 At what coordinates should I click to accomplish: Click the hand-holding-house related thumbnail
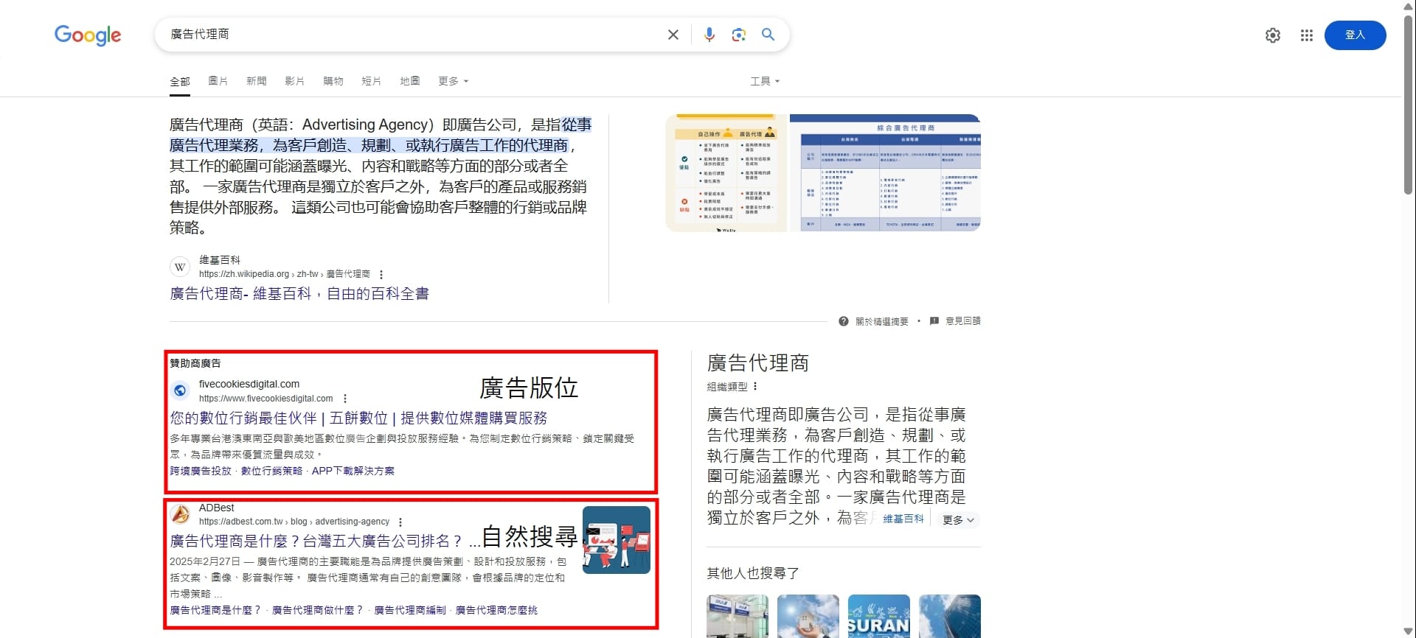[808, 616]
